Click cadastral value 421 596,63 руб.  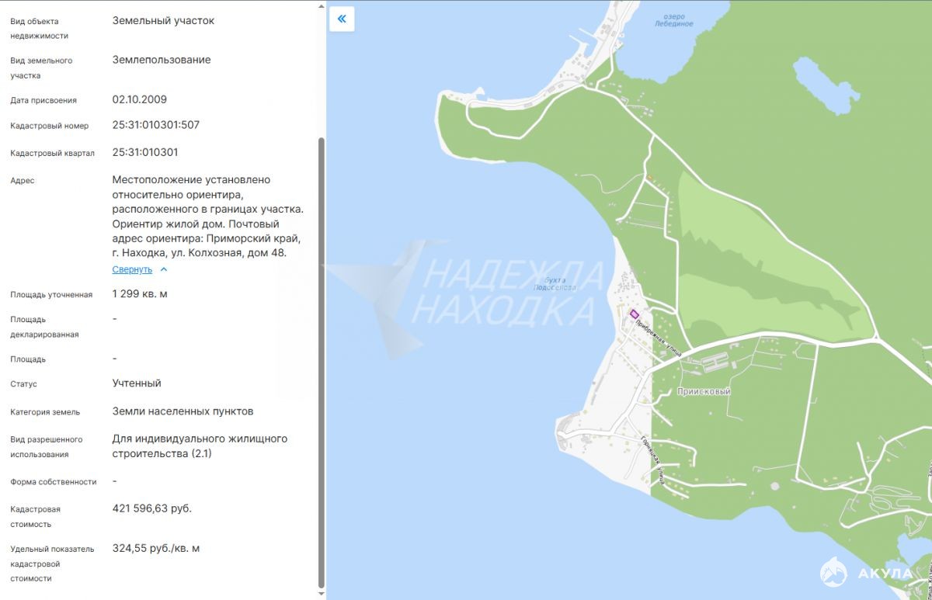[152, 508]
